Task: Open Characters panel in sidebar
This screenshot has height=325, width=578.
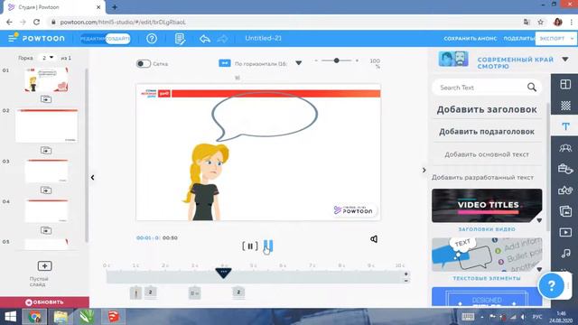Action: pyautogui.click(x=565, y=148)
